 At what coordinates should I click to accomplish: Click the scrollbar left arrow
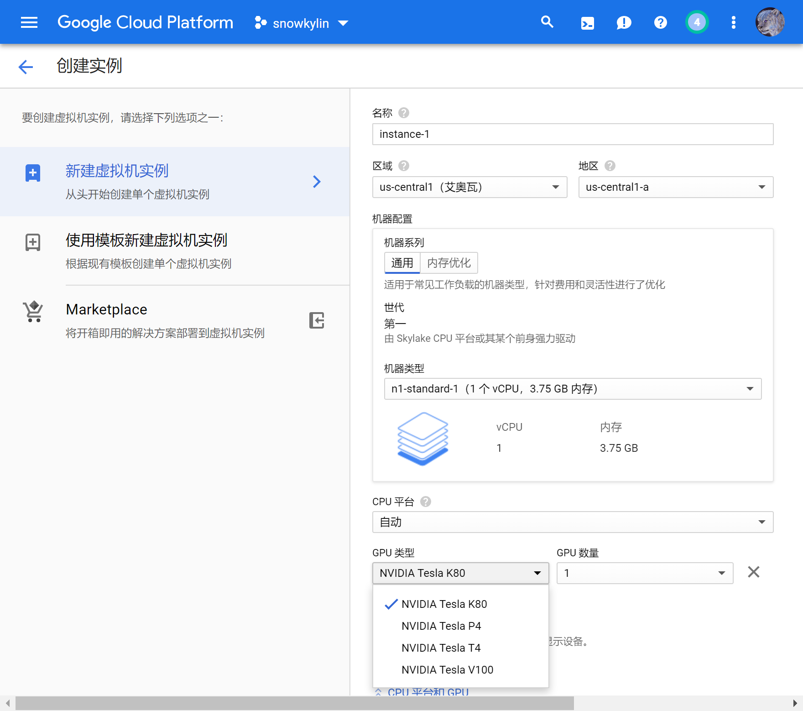point(7,703)
